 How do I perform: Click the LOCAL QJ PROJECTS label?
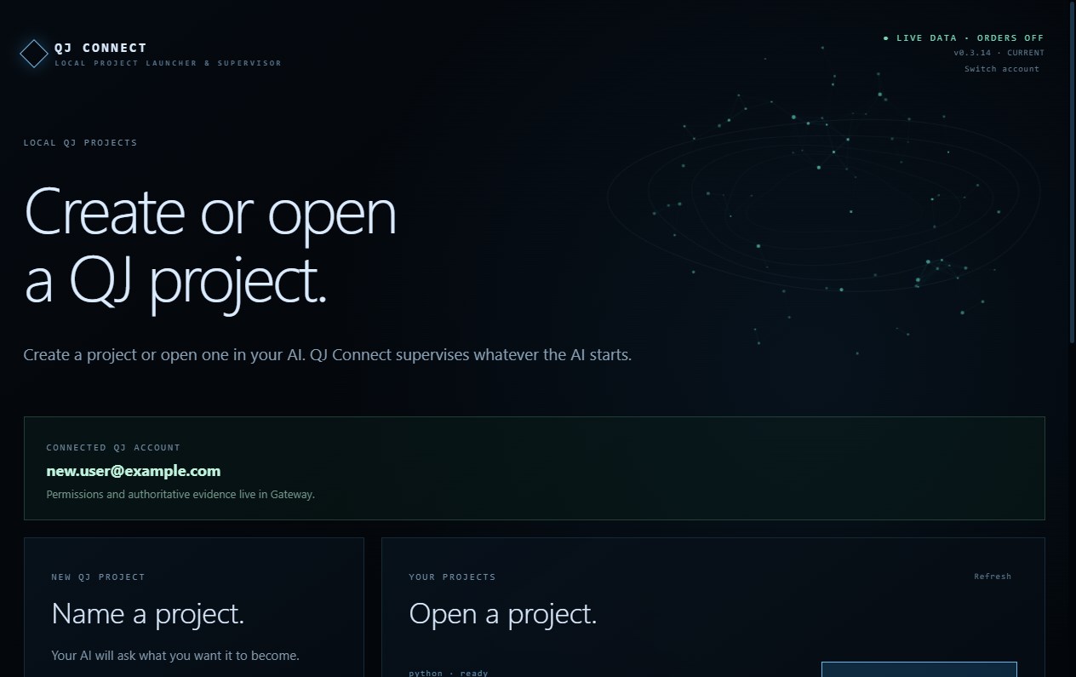(x=80, y=142)
